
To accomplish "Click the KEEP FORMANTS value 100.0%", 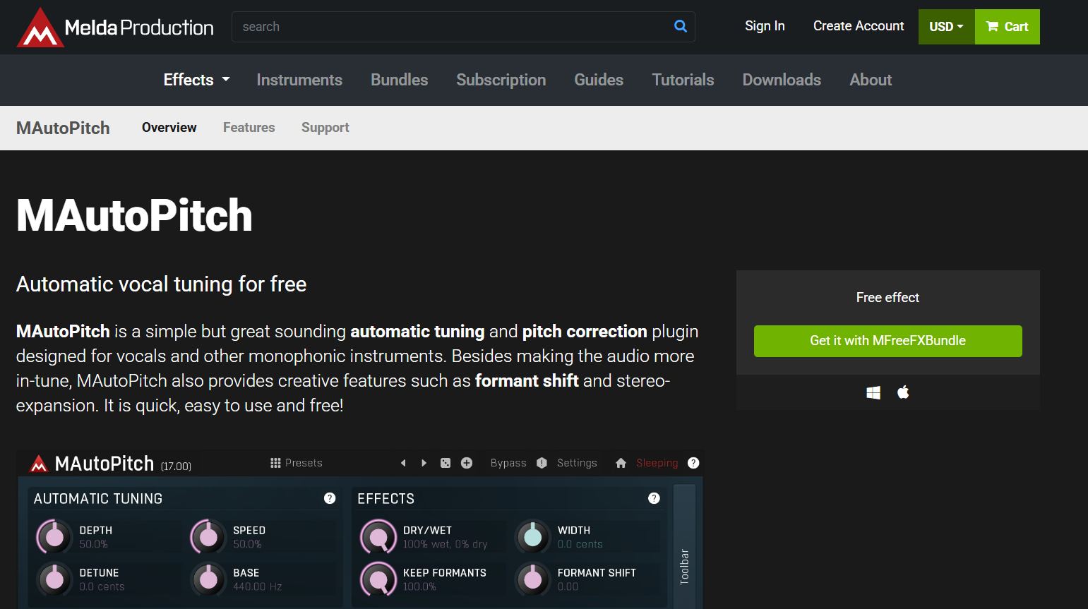I will (x=419, y=586).
